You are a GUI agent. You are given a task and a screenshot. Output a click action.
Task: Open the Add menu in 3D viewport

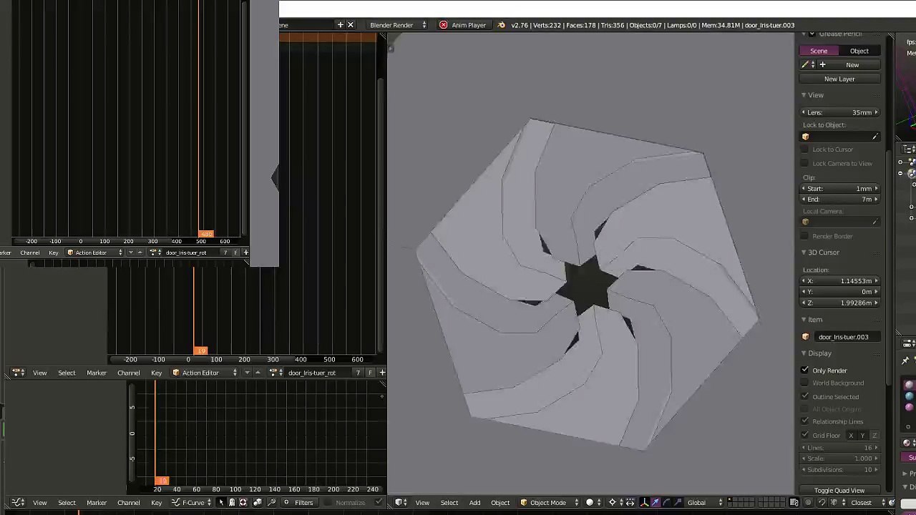474,502
